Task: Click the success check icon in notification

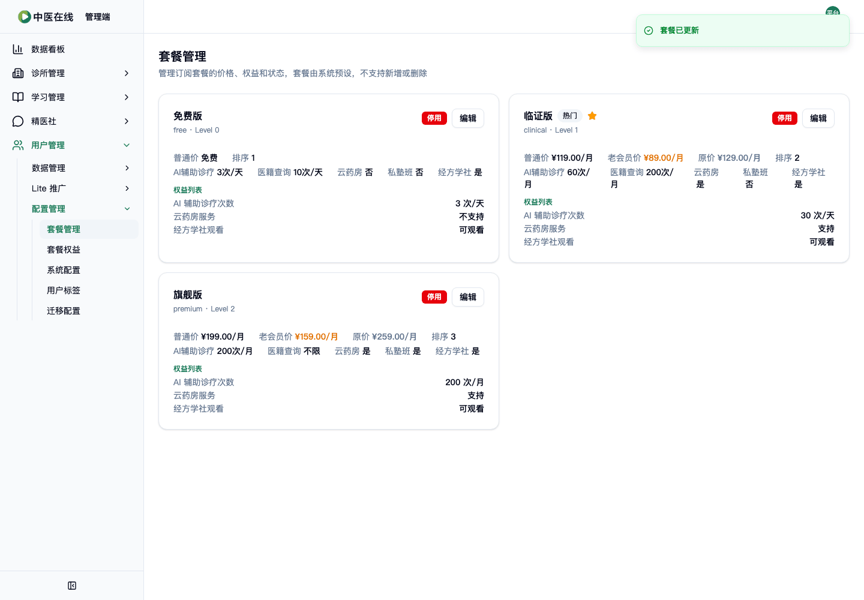Action: click(649, 31)
